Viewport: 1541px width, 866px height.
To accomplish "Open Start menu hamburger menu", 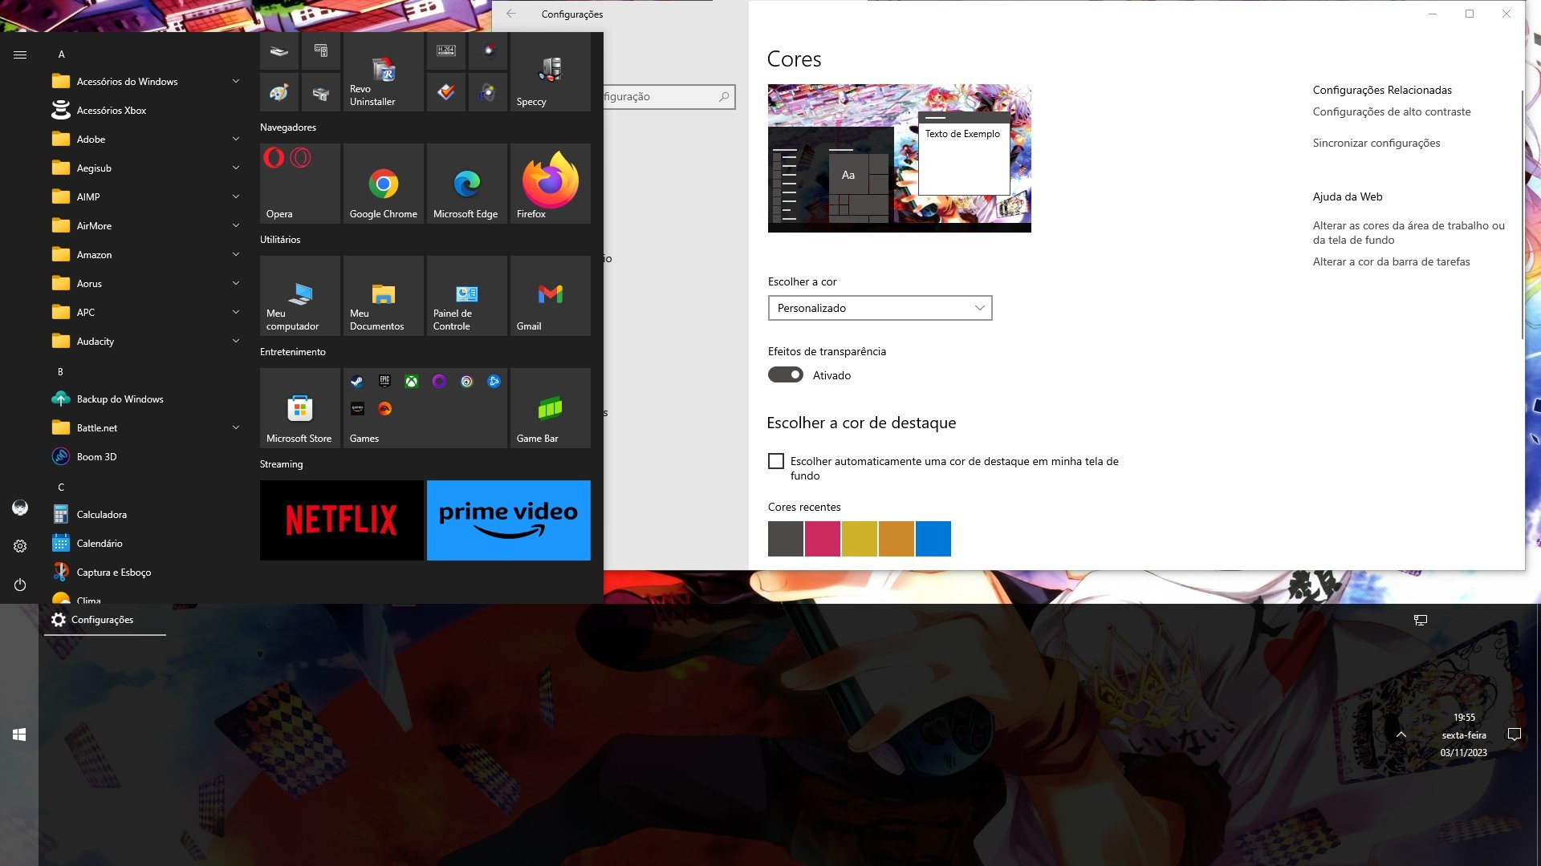I will tap(20, 55).
